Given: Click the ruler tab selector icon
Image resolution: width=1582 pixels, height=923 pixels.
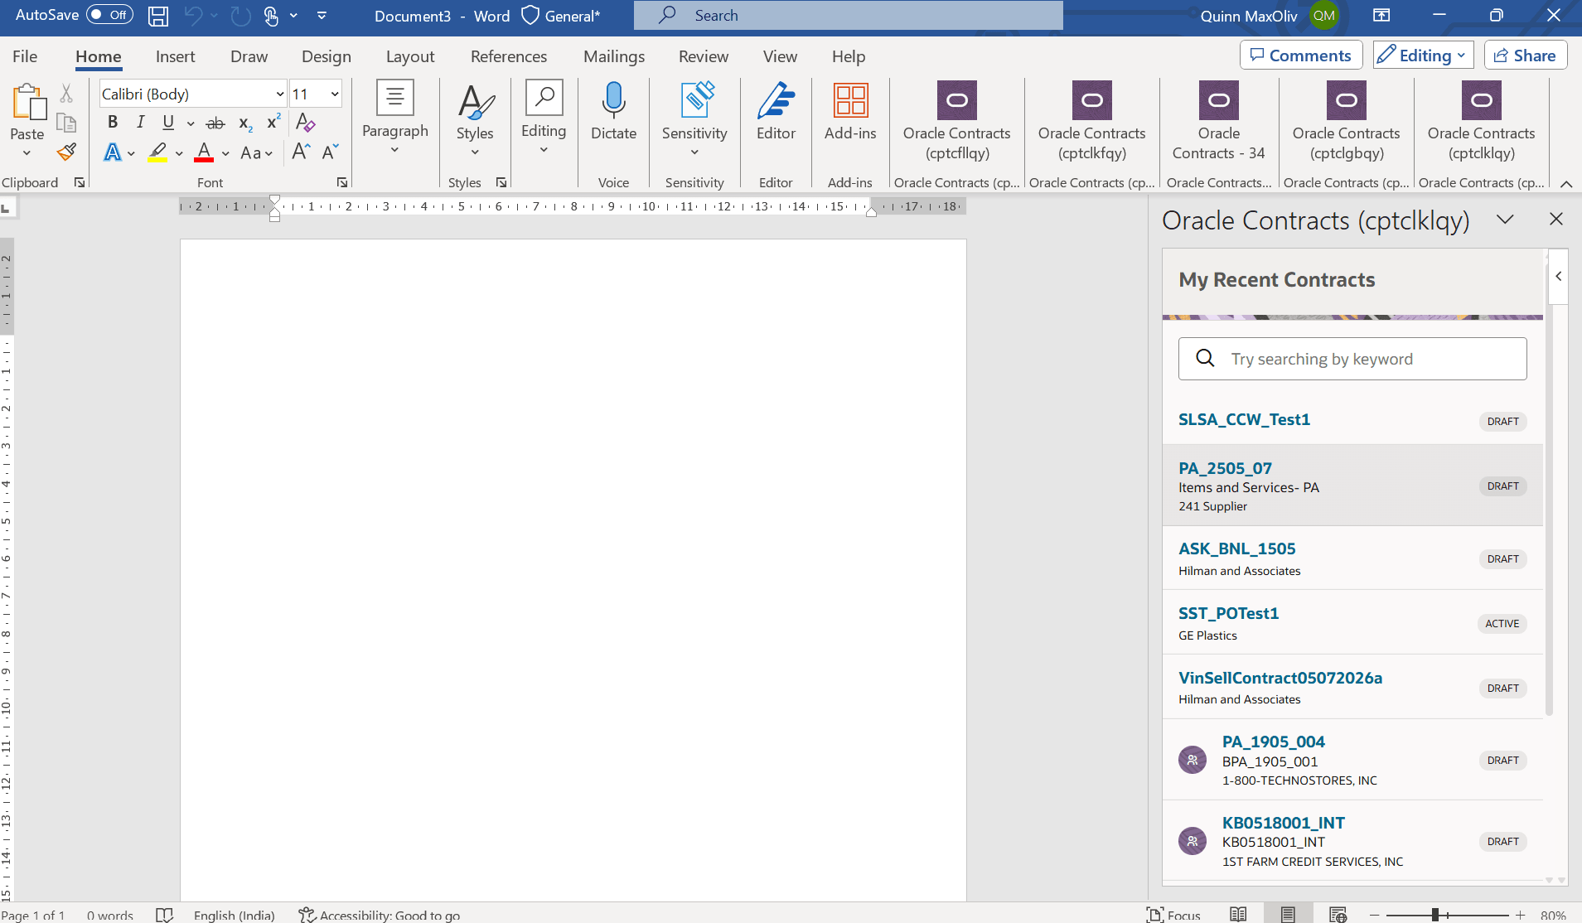Looking at the screenshot, I should click(x=7, y=207).
